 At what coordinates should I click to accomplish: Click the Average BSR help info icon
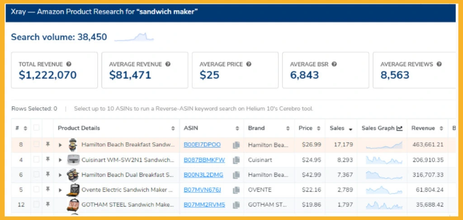334,64
